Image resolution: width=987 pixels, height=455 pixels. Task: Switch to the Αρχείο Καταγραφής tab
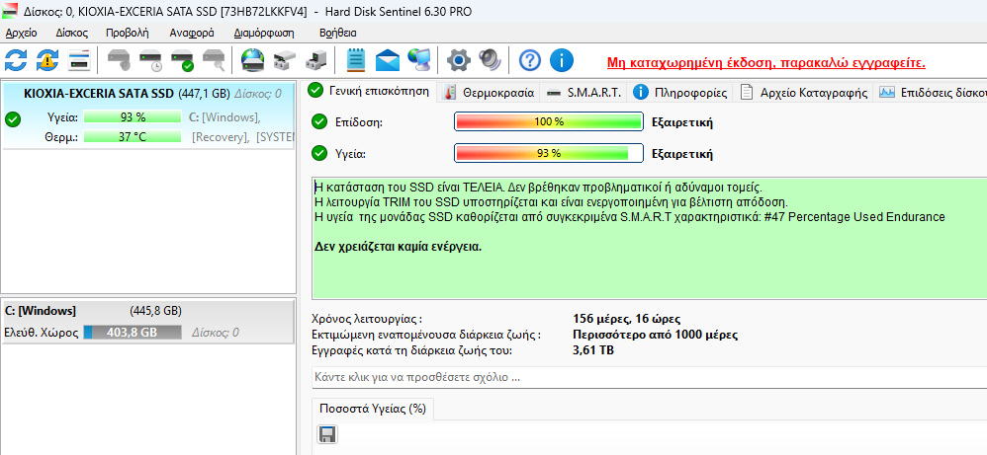click(x=804, y=93)
